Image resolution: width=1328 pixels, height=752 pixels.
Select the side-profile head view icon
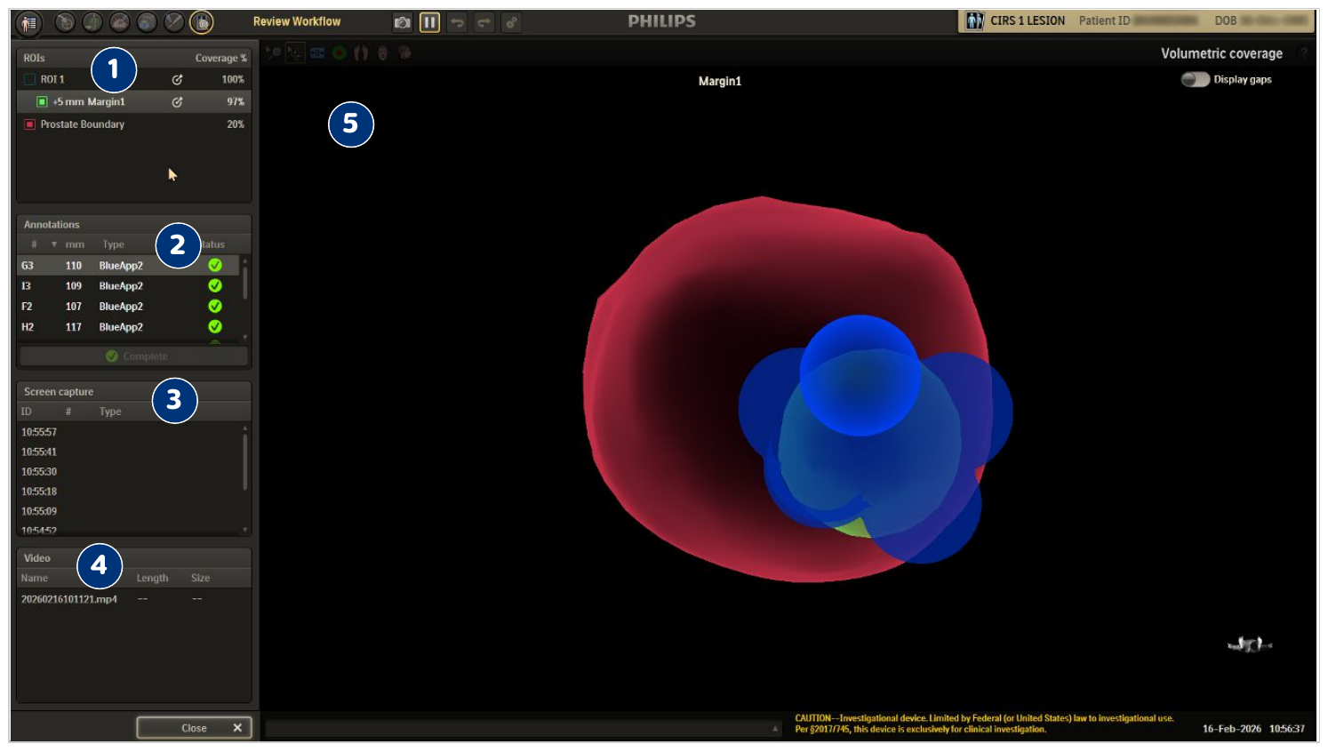[x=404, y=53]
